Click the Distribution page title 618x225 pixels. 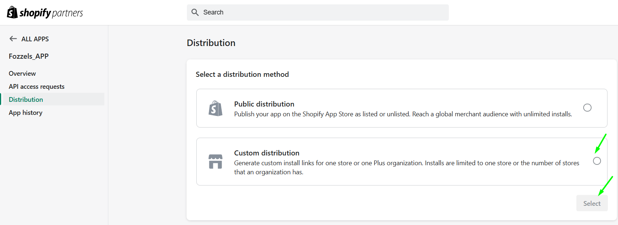[211, 43]
